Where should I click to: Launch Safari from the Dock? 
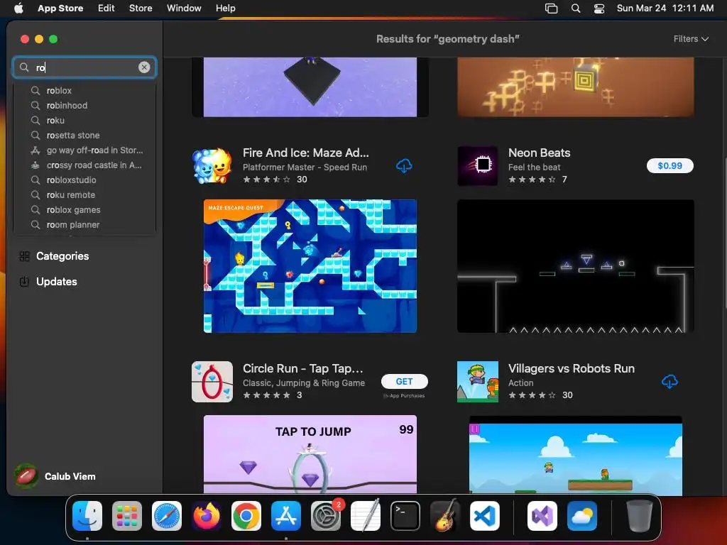[167, 516]
